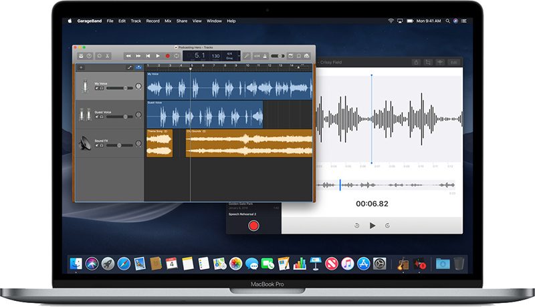The image size is (535, 307).
Task: Adjust My Voice track volume slider
Action: coord(120,88)
